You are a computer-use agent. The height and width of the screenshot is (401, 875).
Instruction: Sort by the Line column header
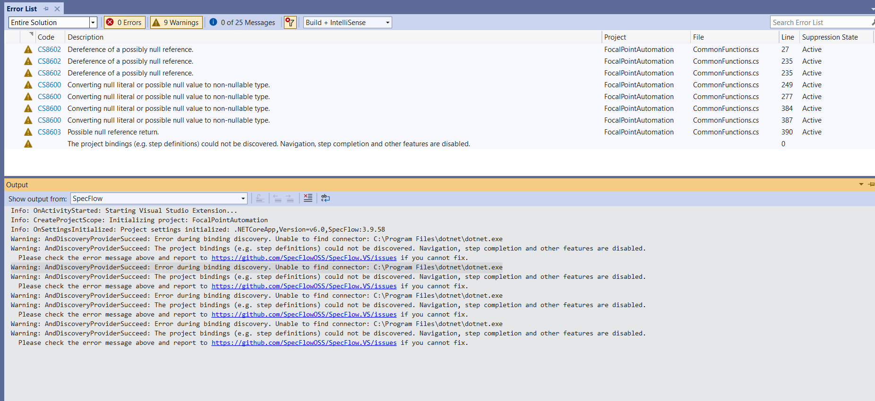tap(788, 37)
